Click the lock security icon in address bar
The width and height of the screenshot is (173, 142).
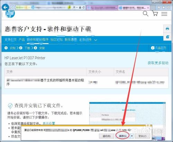click(x=80, y=8)
